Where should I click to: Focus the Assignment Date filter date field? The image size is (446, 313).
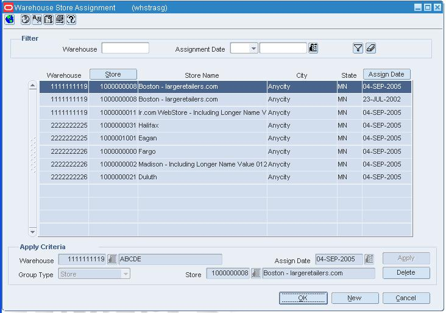(283, 48)
